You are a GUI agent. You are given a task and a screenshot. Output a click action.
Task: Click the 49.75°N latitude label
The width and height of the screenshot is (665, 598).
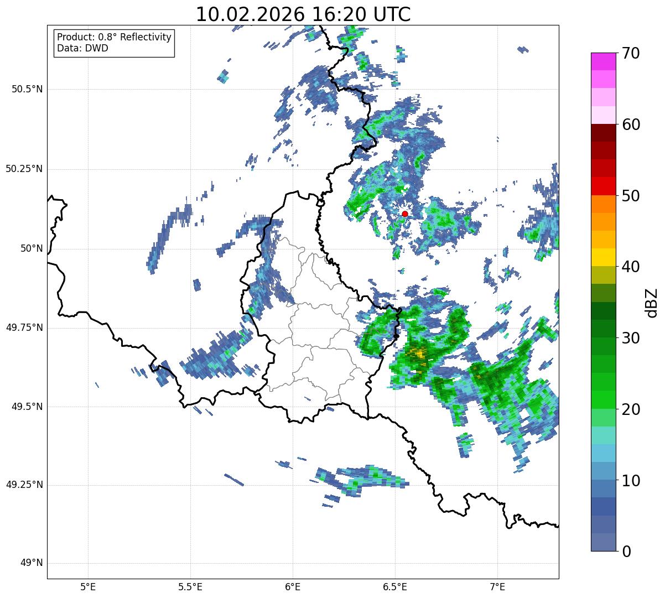click(x=24, y=327)
